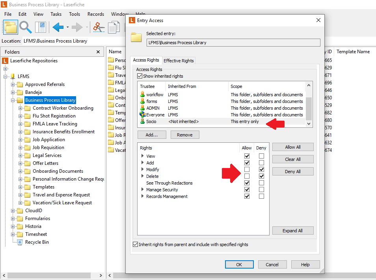Click the LFMS repository icon in tree
The image size is (376, 280).
(13, 76)
